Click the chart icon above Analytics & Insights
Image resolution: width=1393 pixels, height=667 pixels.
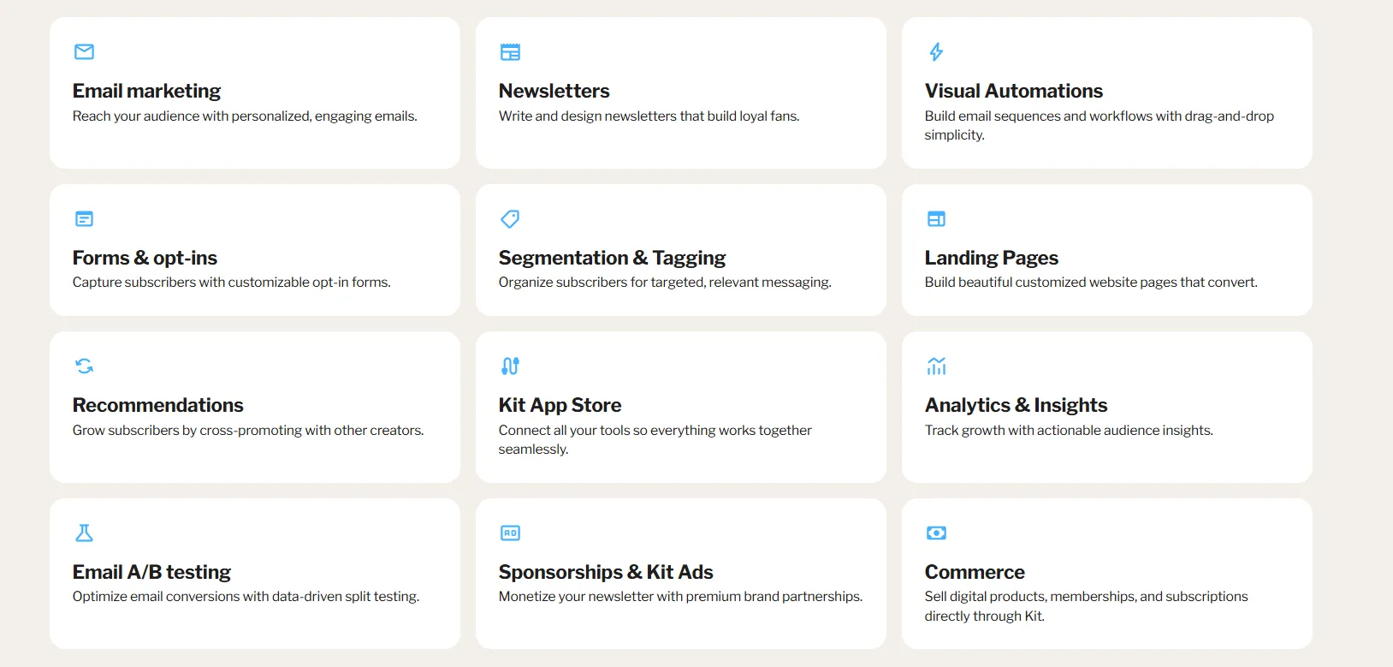click(936, 366)
